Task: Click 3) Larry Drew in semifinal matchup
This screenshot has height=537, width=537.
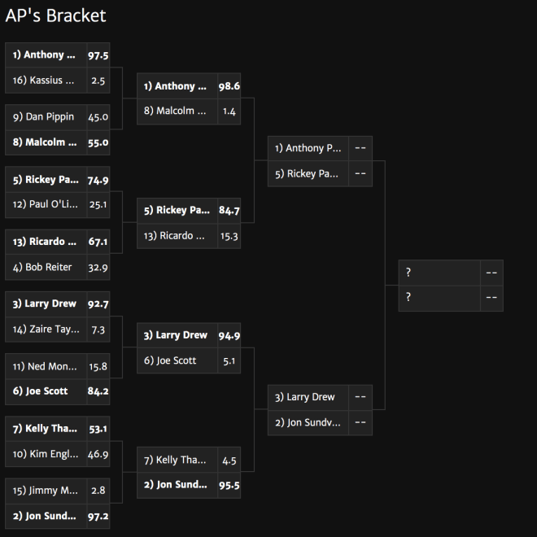Action: (320, 397)
